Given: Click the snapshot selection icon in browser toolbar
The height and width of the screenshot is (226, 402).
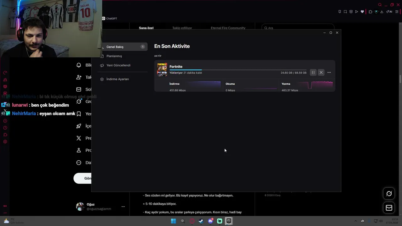Looking at the screenshot, I should point(345,12).
